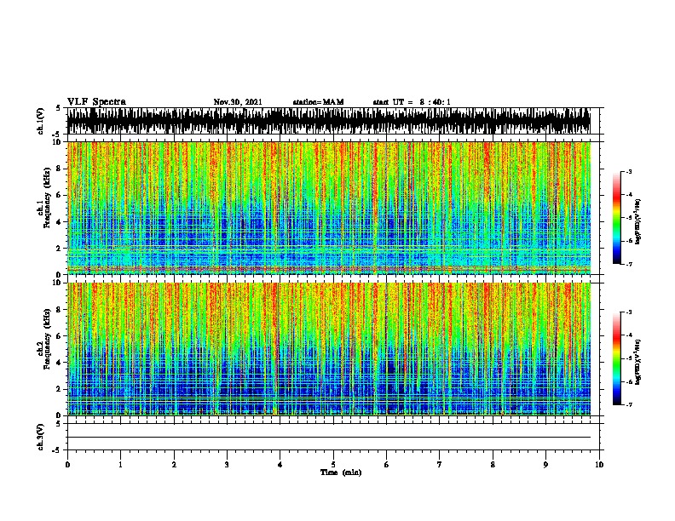The height and width of the screenshot is (521, 675).
Task: Click inside the ch.2 spectrogram plot
Action: tap(329, 349)
